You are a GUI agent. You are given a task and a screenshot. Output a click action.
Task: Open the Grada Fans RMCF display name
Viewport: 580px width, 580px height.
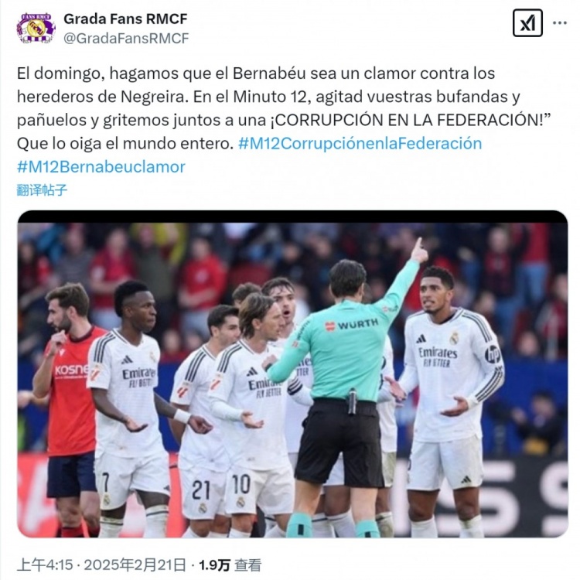[125, 19]
